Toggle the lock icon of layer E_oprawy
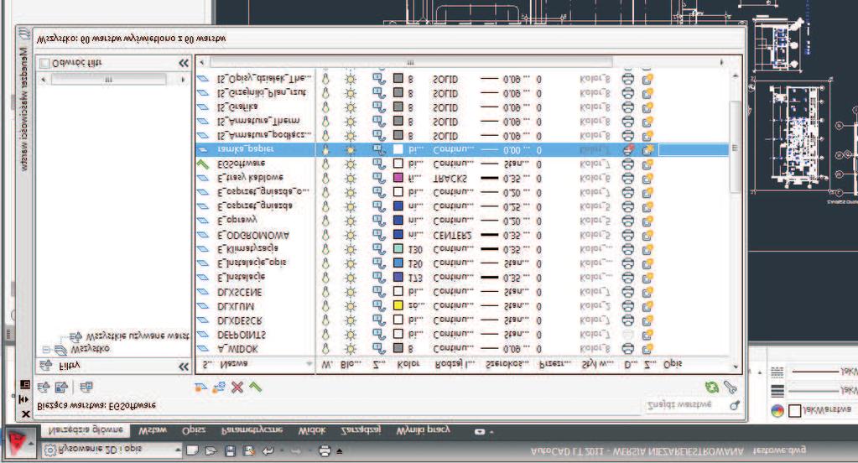The image size is (858, 463). (x=378, y=221)
